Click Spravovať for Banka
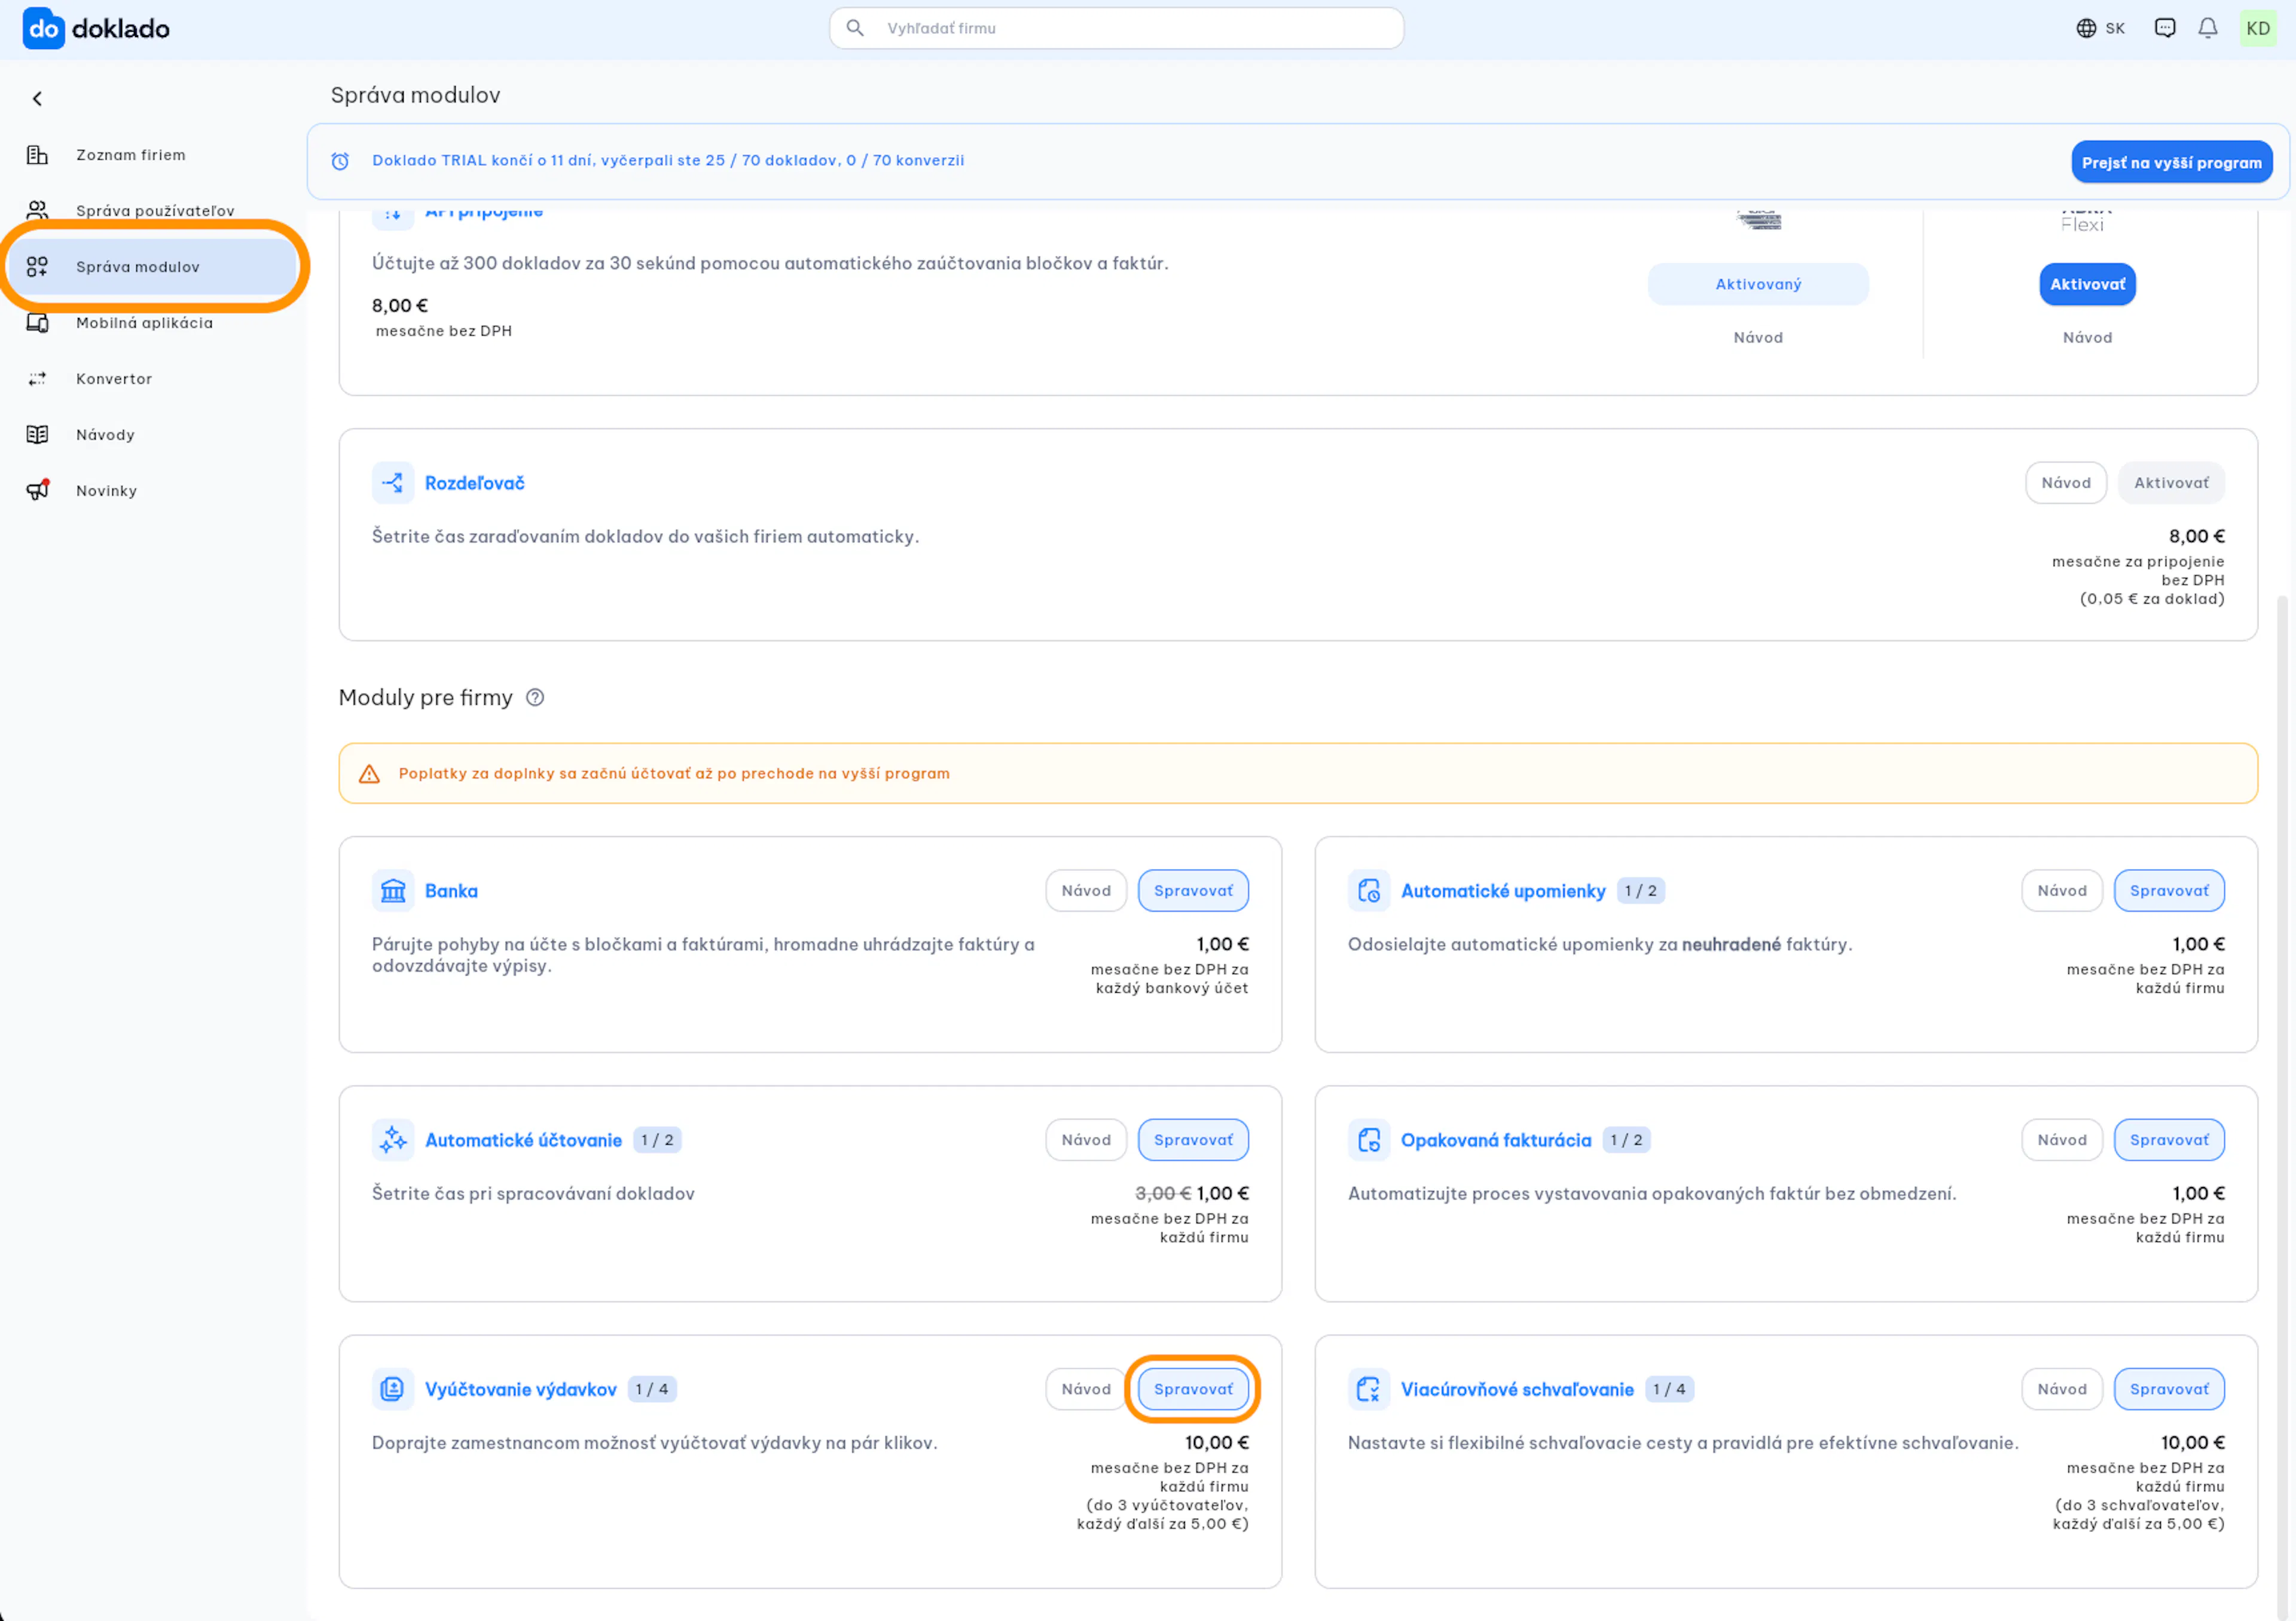The width and height of the screenshot is (2296, 1621). (x=1193, y=891)
